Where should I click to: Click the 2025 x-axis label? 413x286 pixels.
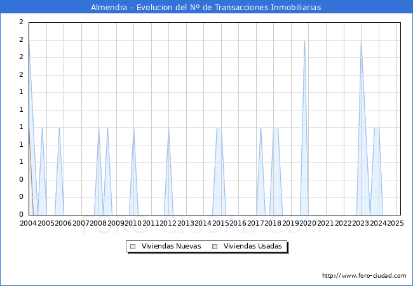pyautogui.click(x=396, y=223)
